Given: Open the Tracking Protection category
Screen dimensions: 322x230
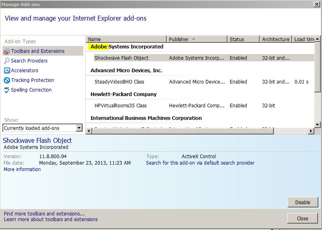Looking at the screenshot, I should click(x=33, y=80).
